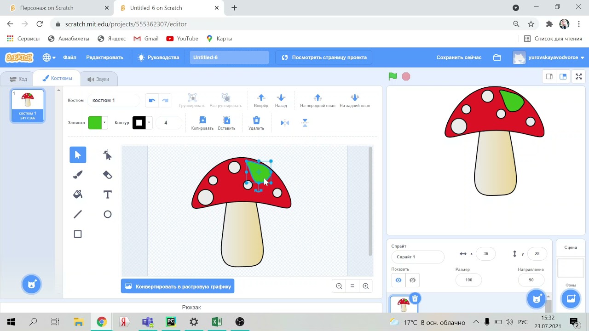Redo the costume edit

(165, 100)
